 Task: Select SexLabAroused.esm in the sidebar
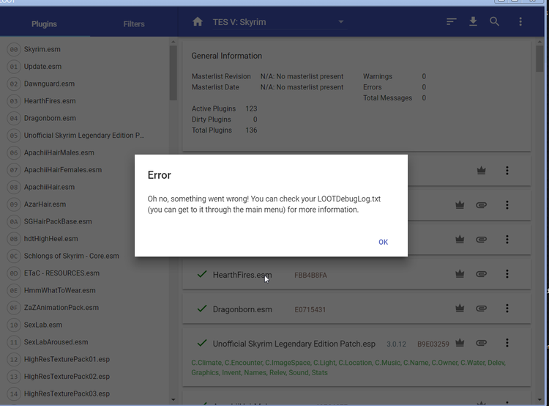(84, 342)
